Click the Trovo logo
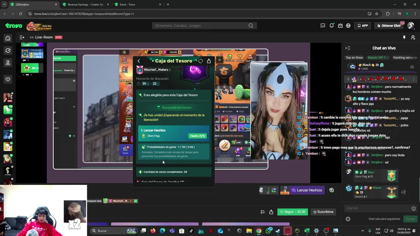Viewport: 420px width, 236px height. click(x=13, y=26)
